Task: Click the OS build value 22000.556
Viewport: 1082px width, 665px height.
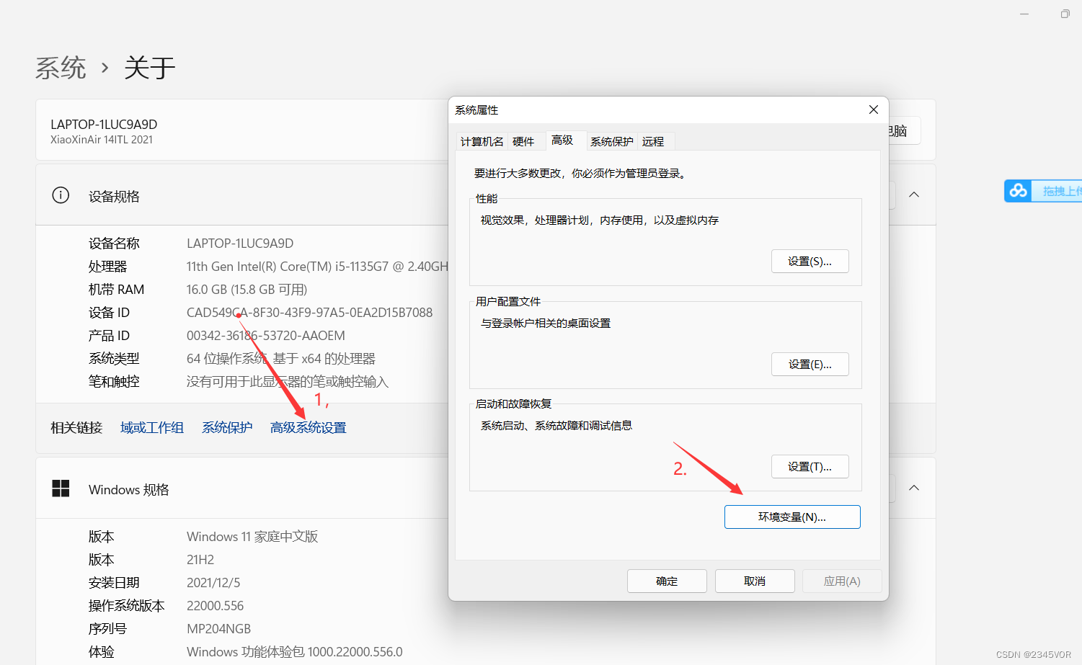Action: tap(215, 605)
